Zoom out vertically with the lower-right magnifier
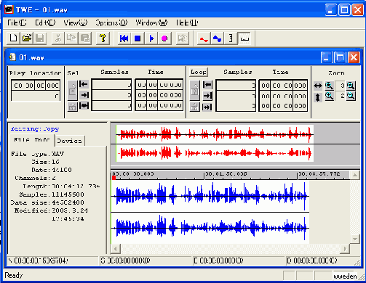366x283 pixels. [x=351, y=96]
